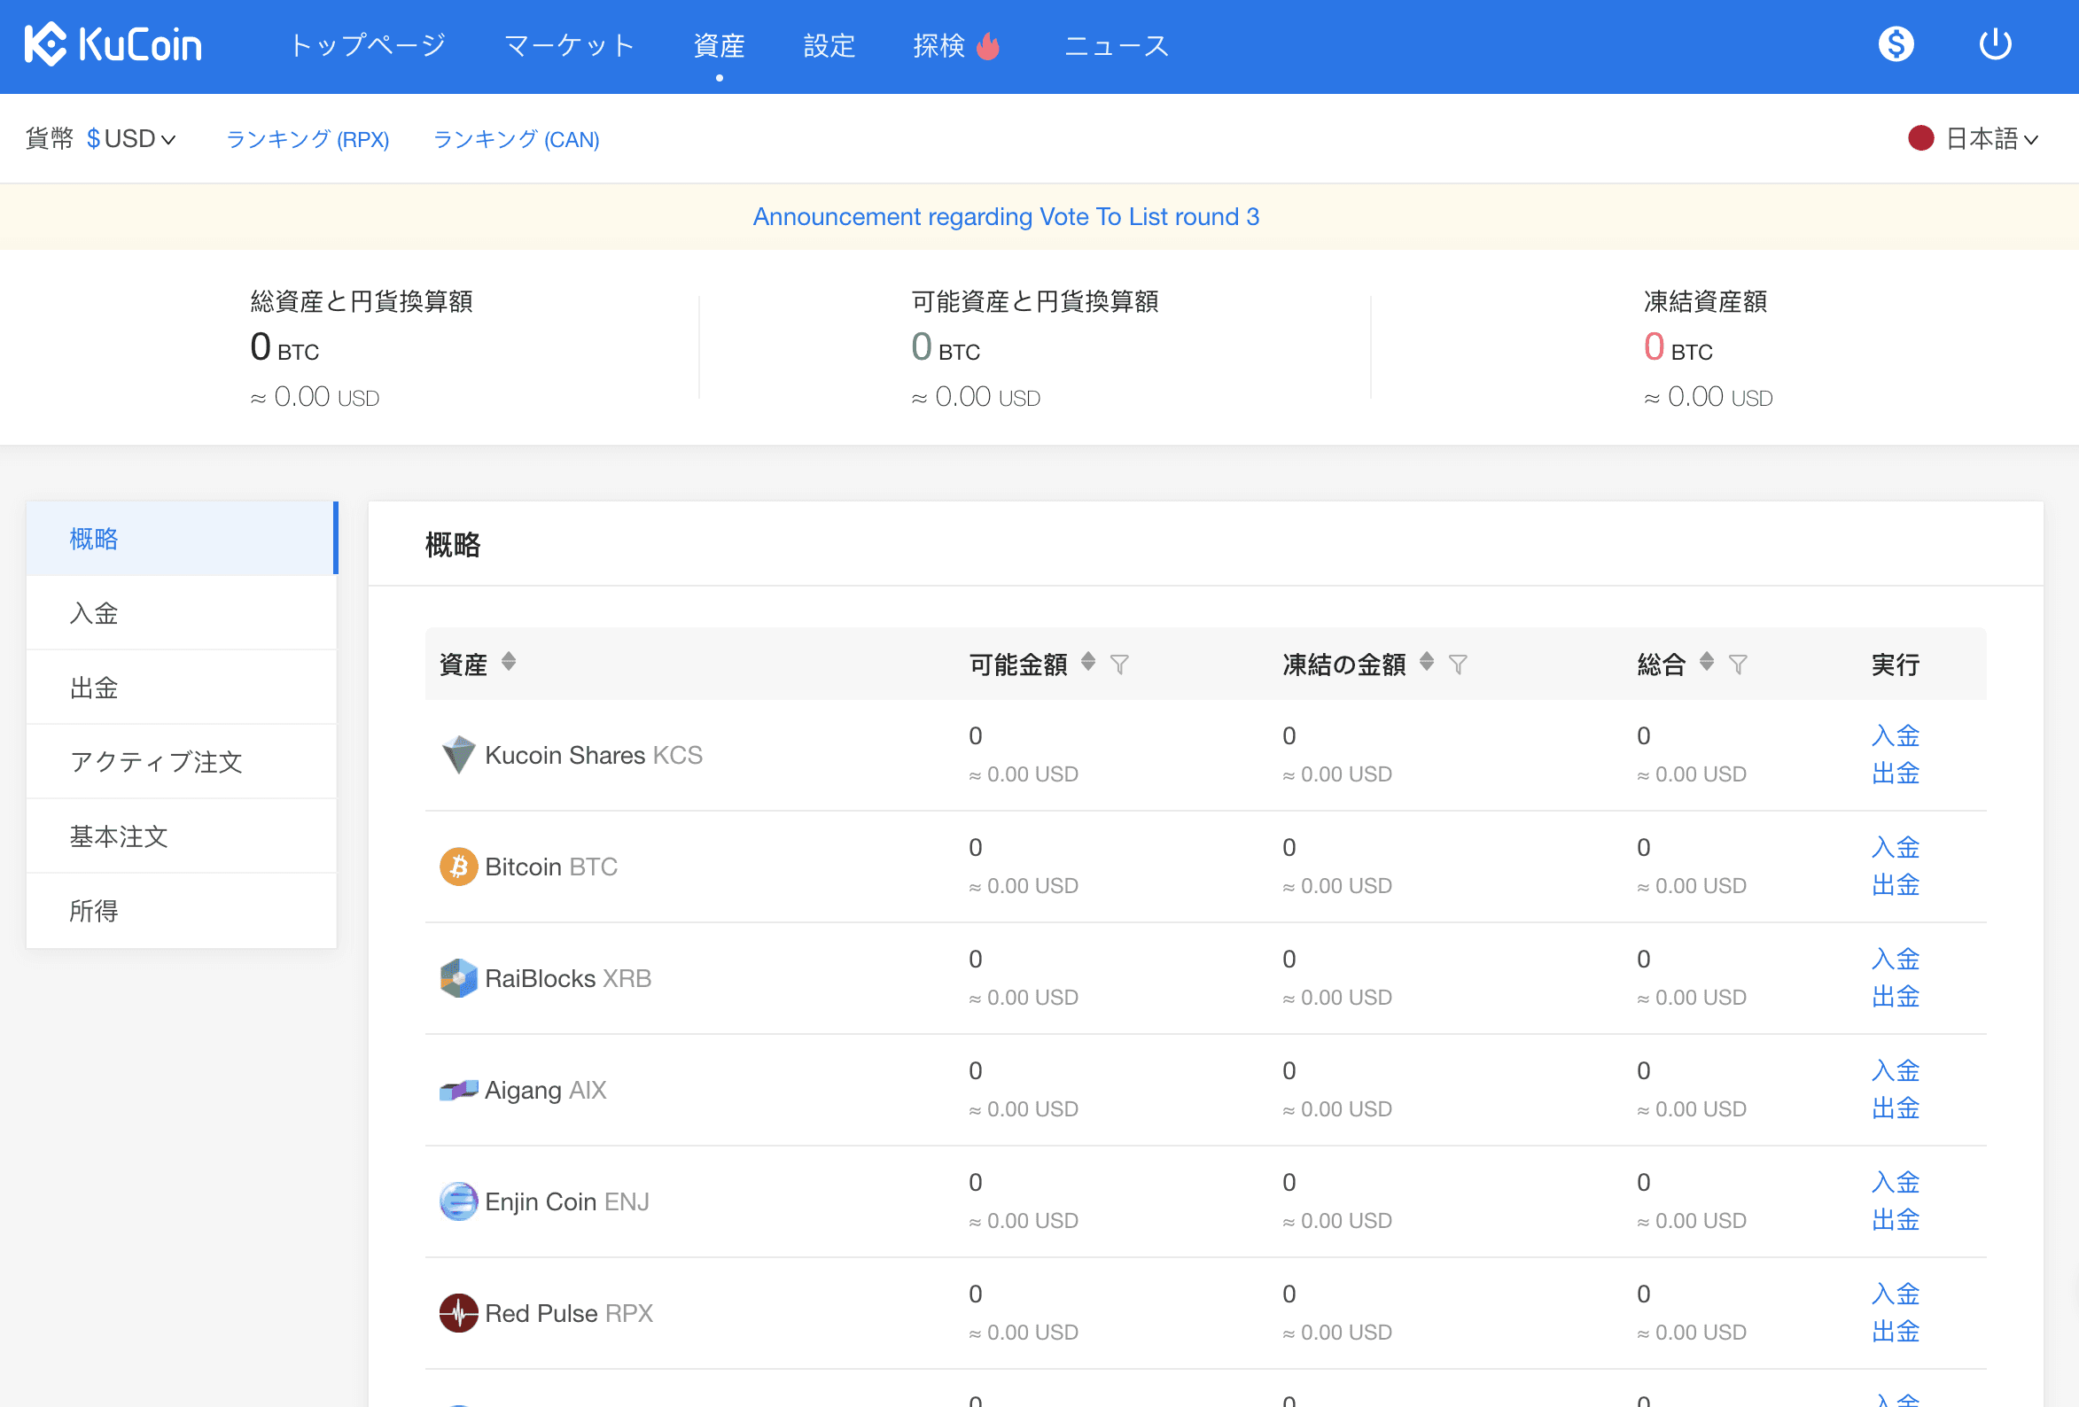Select アクティブ注文 in the sidebar
This screenshot has height=1407, width=2079.
coord(157,762)
